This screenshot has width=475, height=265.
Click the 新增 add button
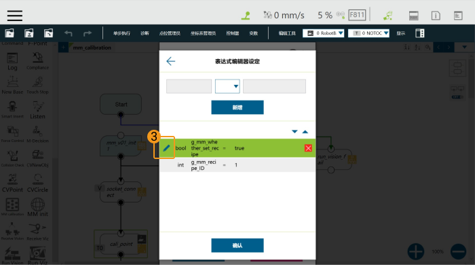(x=237, y=107)
